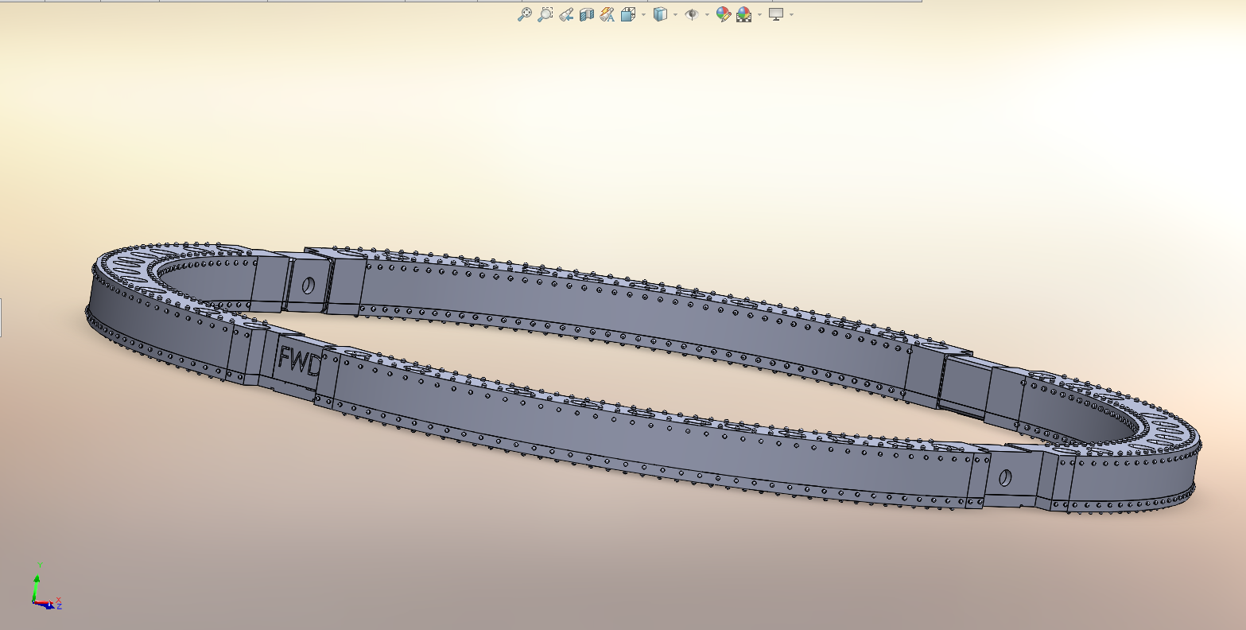
Task: Click the Apply Scene icon
Action: click(744, 14)
